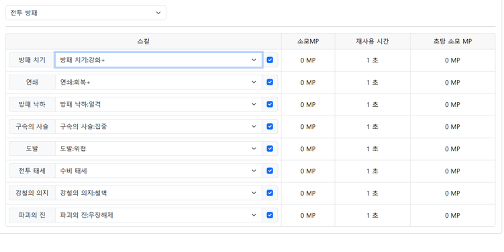Viewport: 504px width, 252px height.
Task: Click the 초당 소모 MP column header
Action: click(452, 41)
